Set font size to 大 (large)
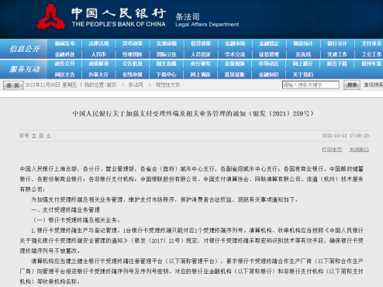 (x=34, y=136)
